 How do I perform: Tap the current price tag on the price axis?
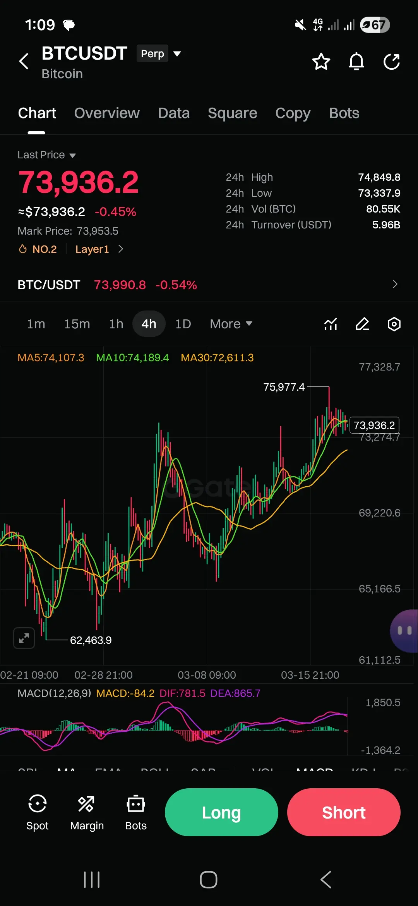(374, 425)
